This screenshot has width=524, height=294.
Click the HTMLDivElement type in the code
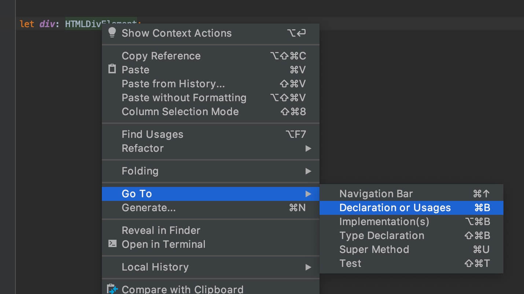tap(84, 24)
